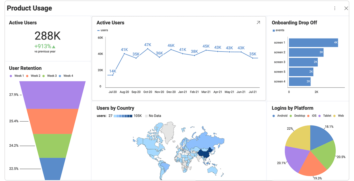Click the users color scale gradient

[123, 116]
